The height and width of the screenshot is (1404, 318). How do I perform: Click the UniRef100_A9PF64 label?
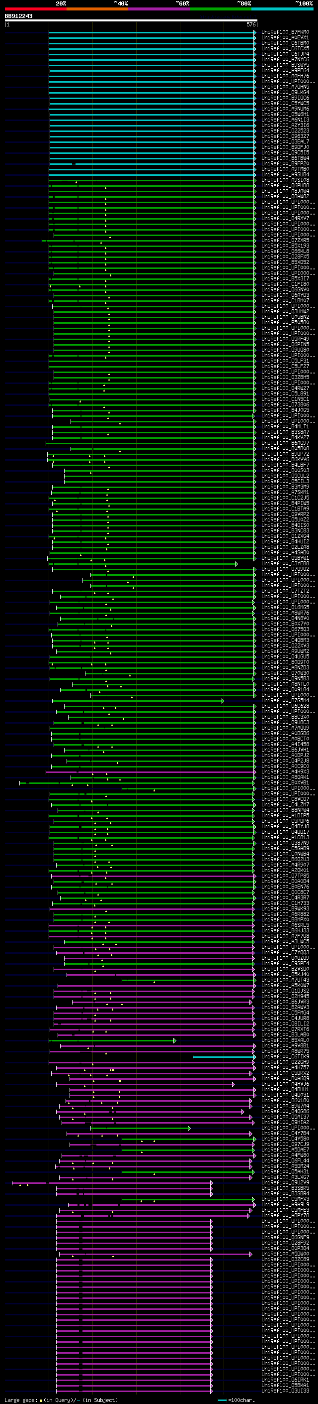tap(285, 70)
